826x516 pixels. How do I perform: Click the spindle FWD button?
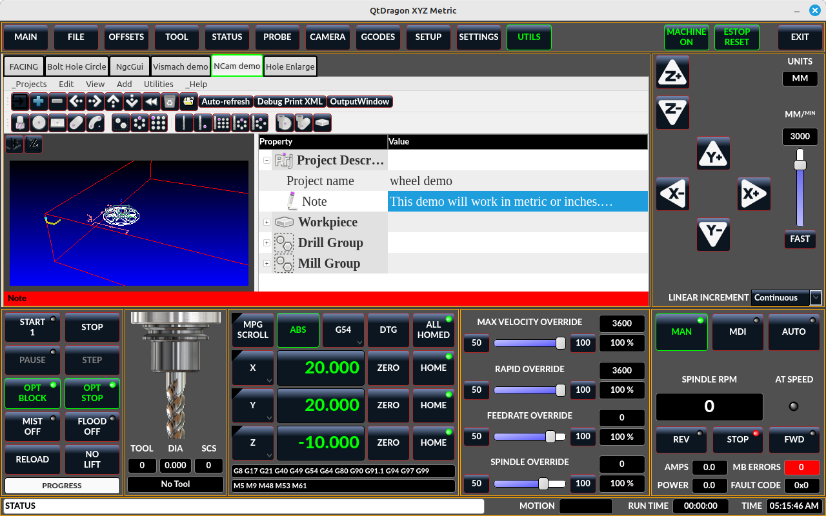click(x=794, y=439)
